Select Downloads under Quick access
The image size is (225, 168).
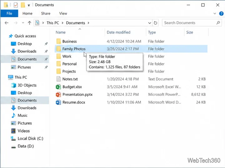point(27,51)
